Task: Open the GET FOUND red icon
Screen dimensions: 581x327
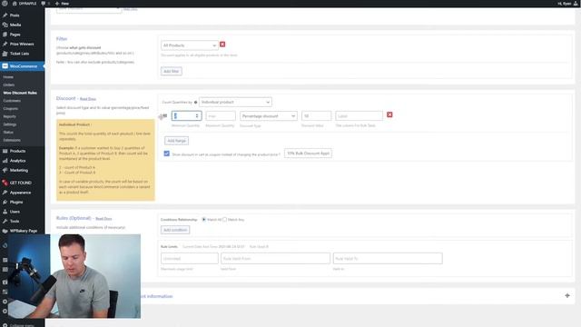Action: (x=5, y=183)
